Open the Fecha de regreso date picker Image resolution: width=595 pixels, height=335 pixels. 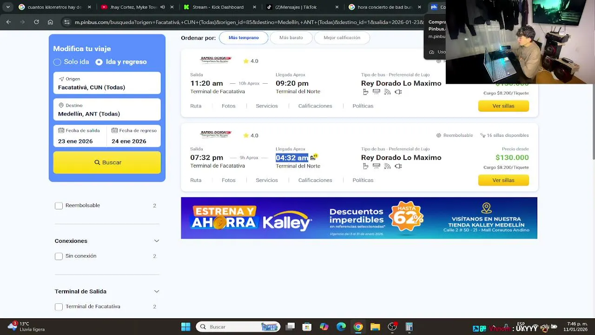[134, 136]
